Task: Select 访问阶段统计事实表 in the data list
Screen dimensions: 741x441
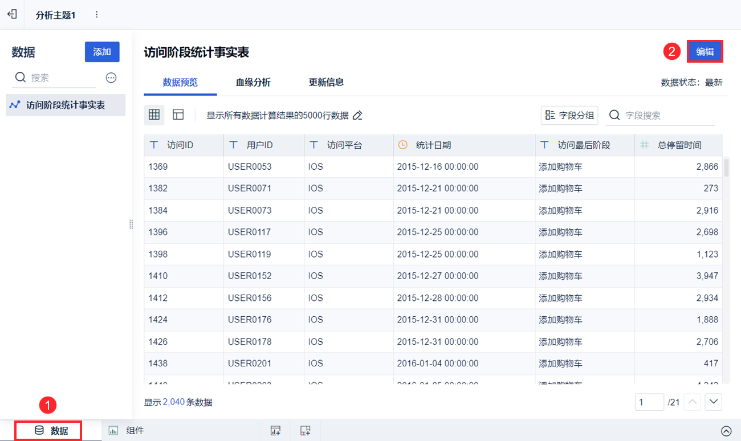Action: click(x=66, y=105)
